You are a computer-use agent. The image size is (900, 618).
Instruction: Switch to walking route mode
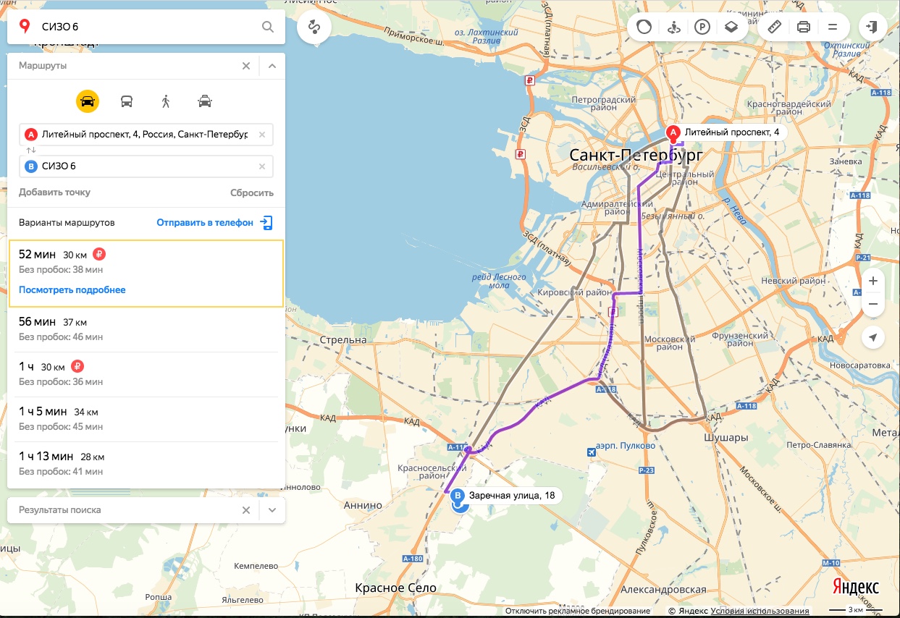[x=166, y=101]
